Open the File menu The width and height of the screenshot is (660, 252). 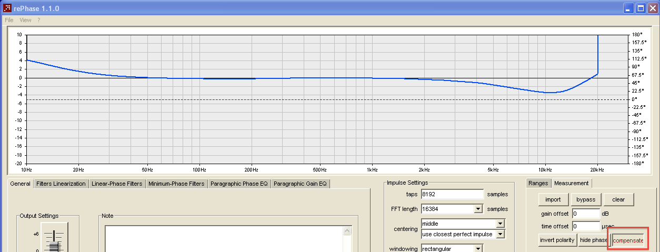pos(9,20)
